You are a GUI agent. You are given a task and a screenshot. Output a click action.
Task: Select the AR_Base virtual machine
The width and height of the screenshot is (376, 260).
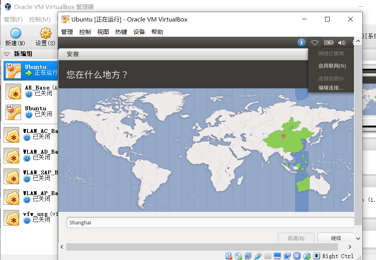tap(31, 91)
